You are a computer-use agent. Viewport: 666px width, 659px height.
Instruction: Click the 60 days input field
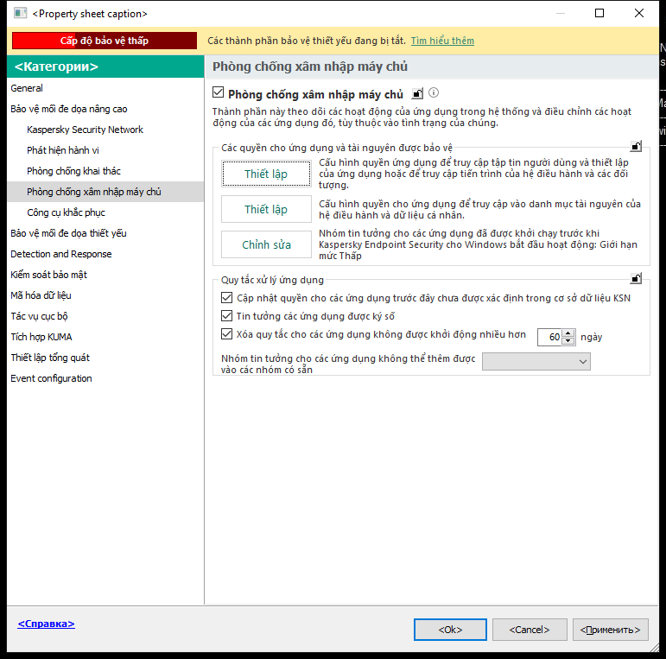pos(549,337)
